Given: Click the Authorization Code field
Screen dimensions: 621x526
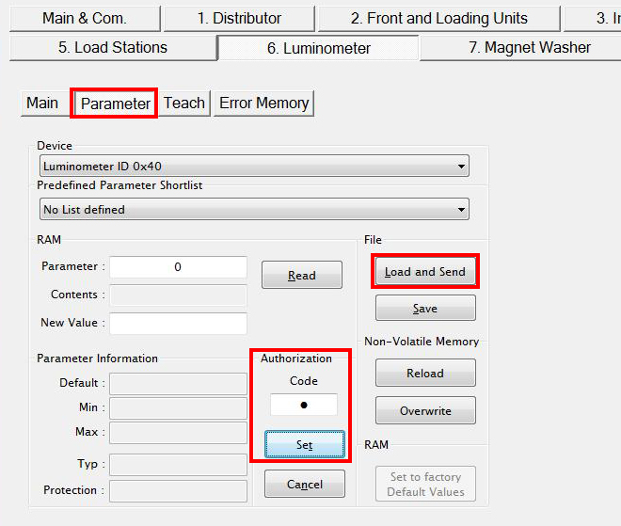Looking at the screenshot, I should click(303, 406).
